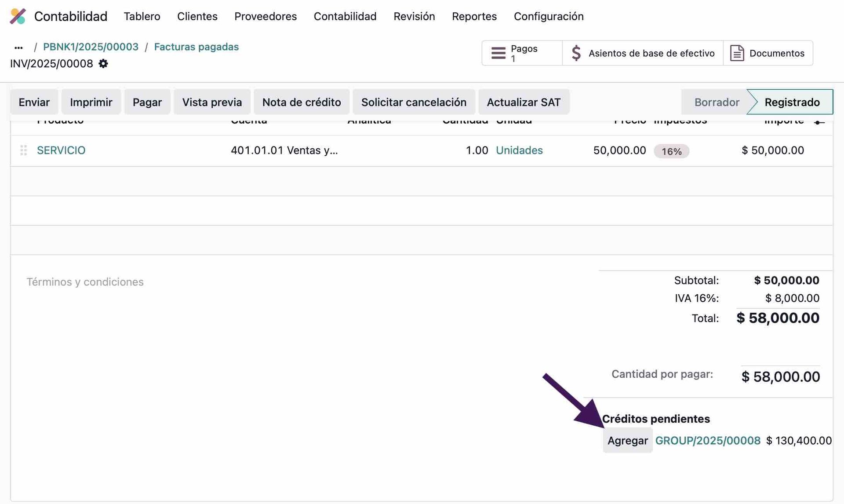Screen dimensions: 844x504
Task: Click the Contabilidad app logo
Action: tap(18, 16)
